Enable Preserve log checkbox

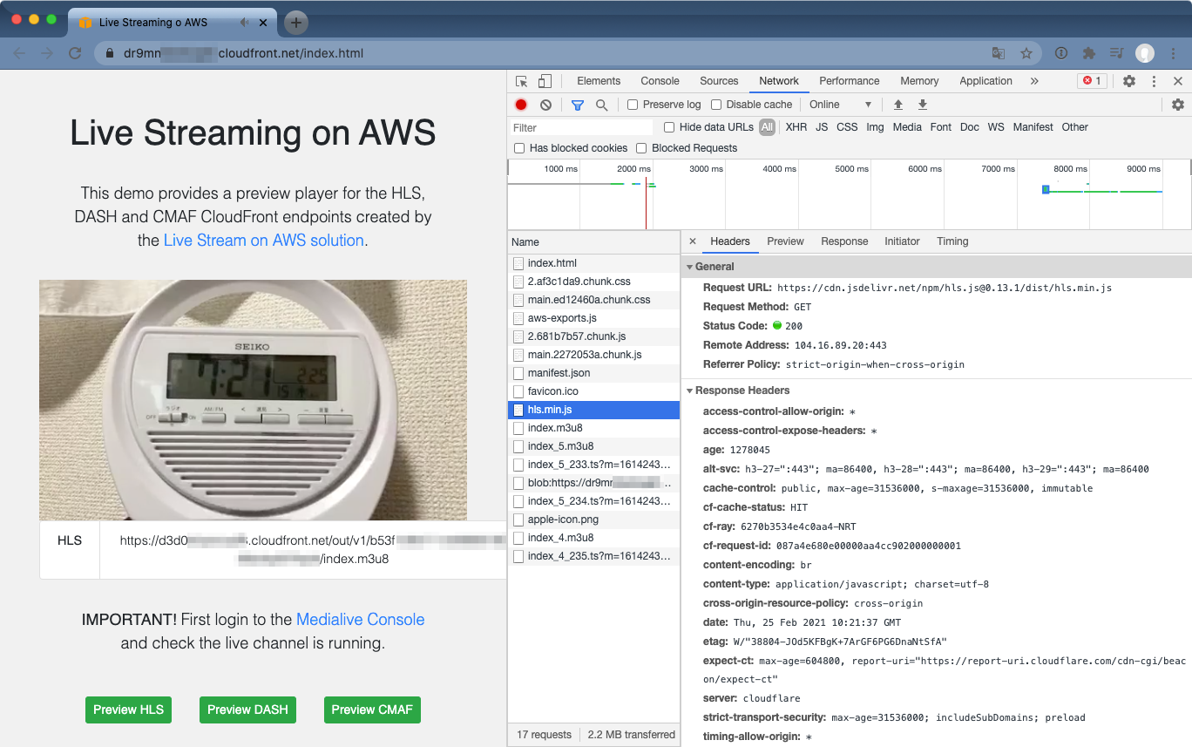pos(633,105)
